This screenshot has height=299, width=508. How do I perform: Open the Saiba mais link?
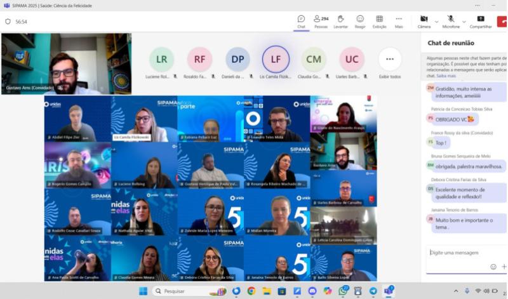coord(446,76)
